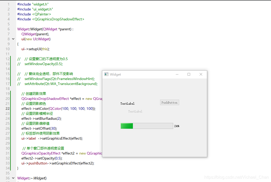The image size is (271, 182).
Task: Click the QGraphicsDropShadowEffect *effect declaration line
Action: 62,99
